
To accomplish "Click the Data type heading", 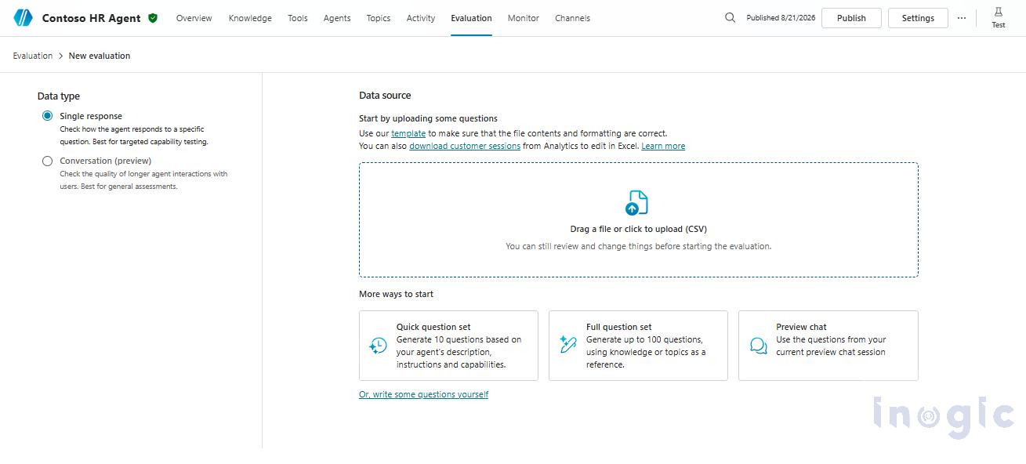I will pyautogui.click(x=59, y=96).
